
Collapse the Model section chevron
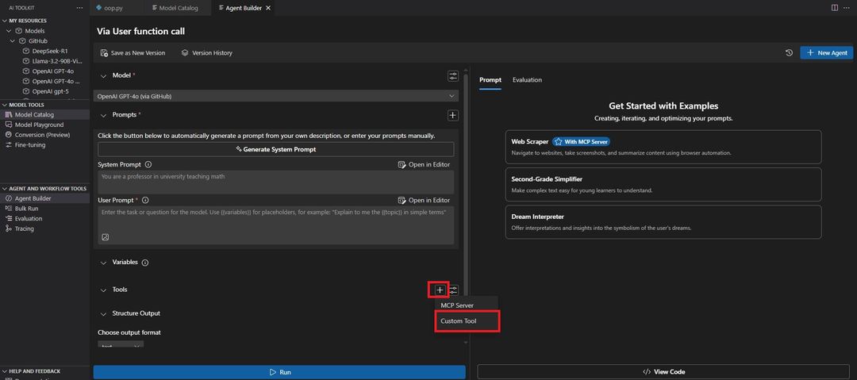point(103,76)
